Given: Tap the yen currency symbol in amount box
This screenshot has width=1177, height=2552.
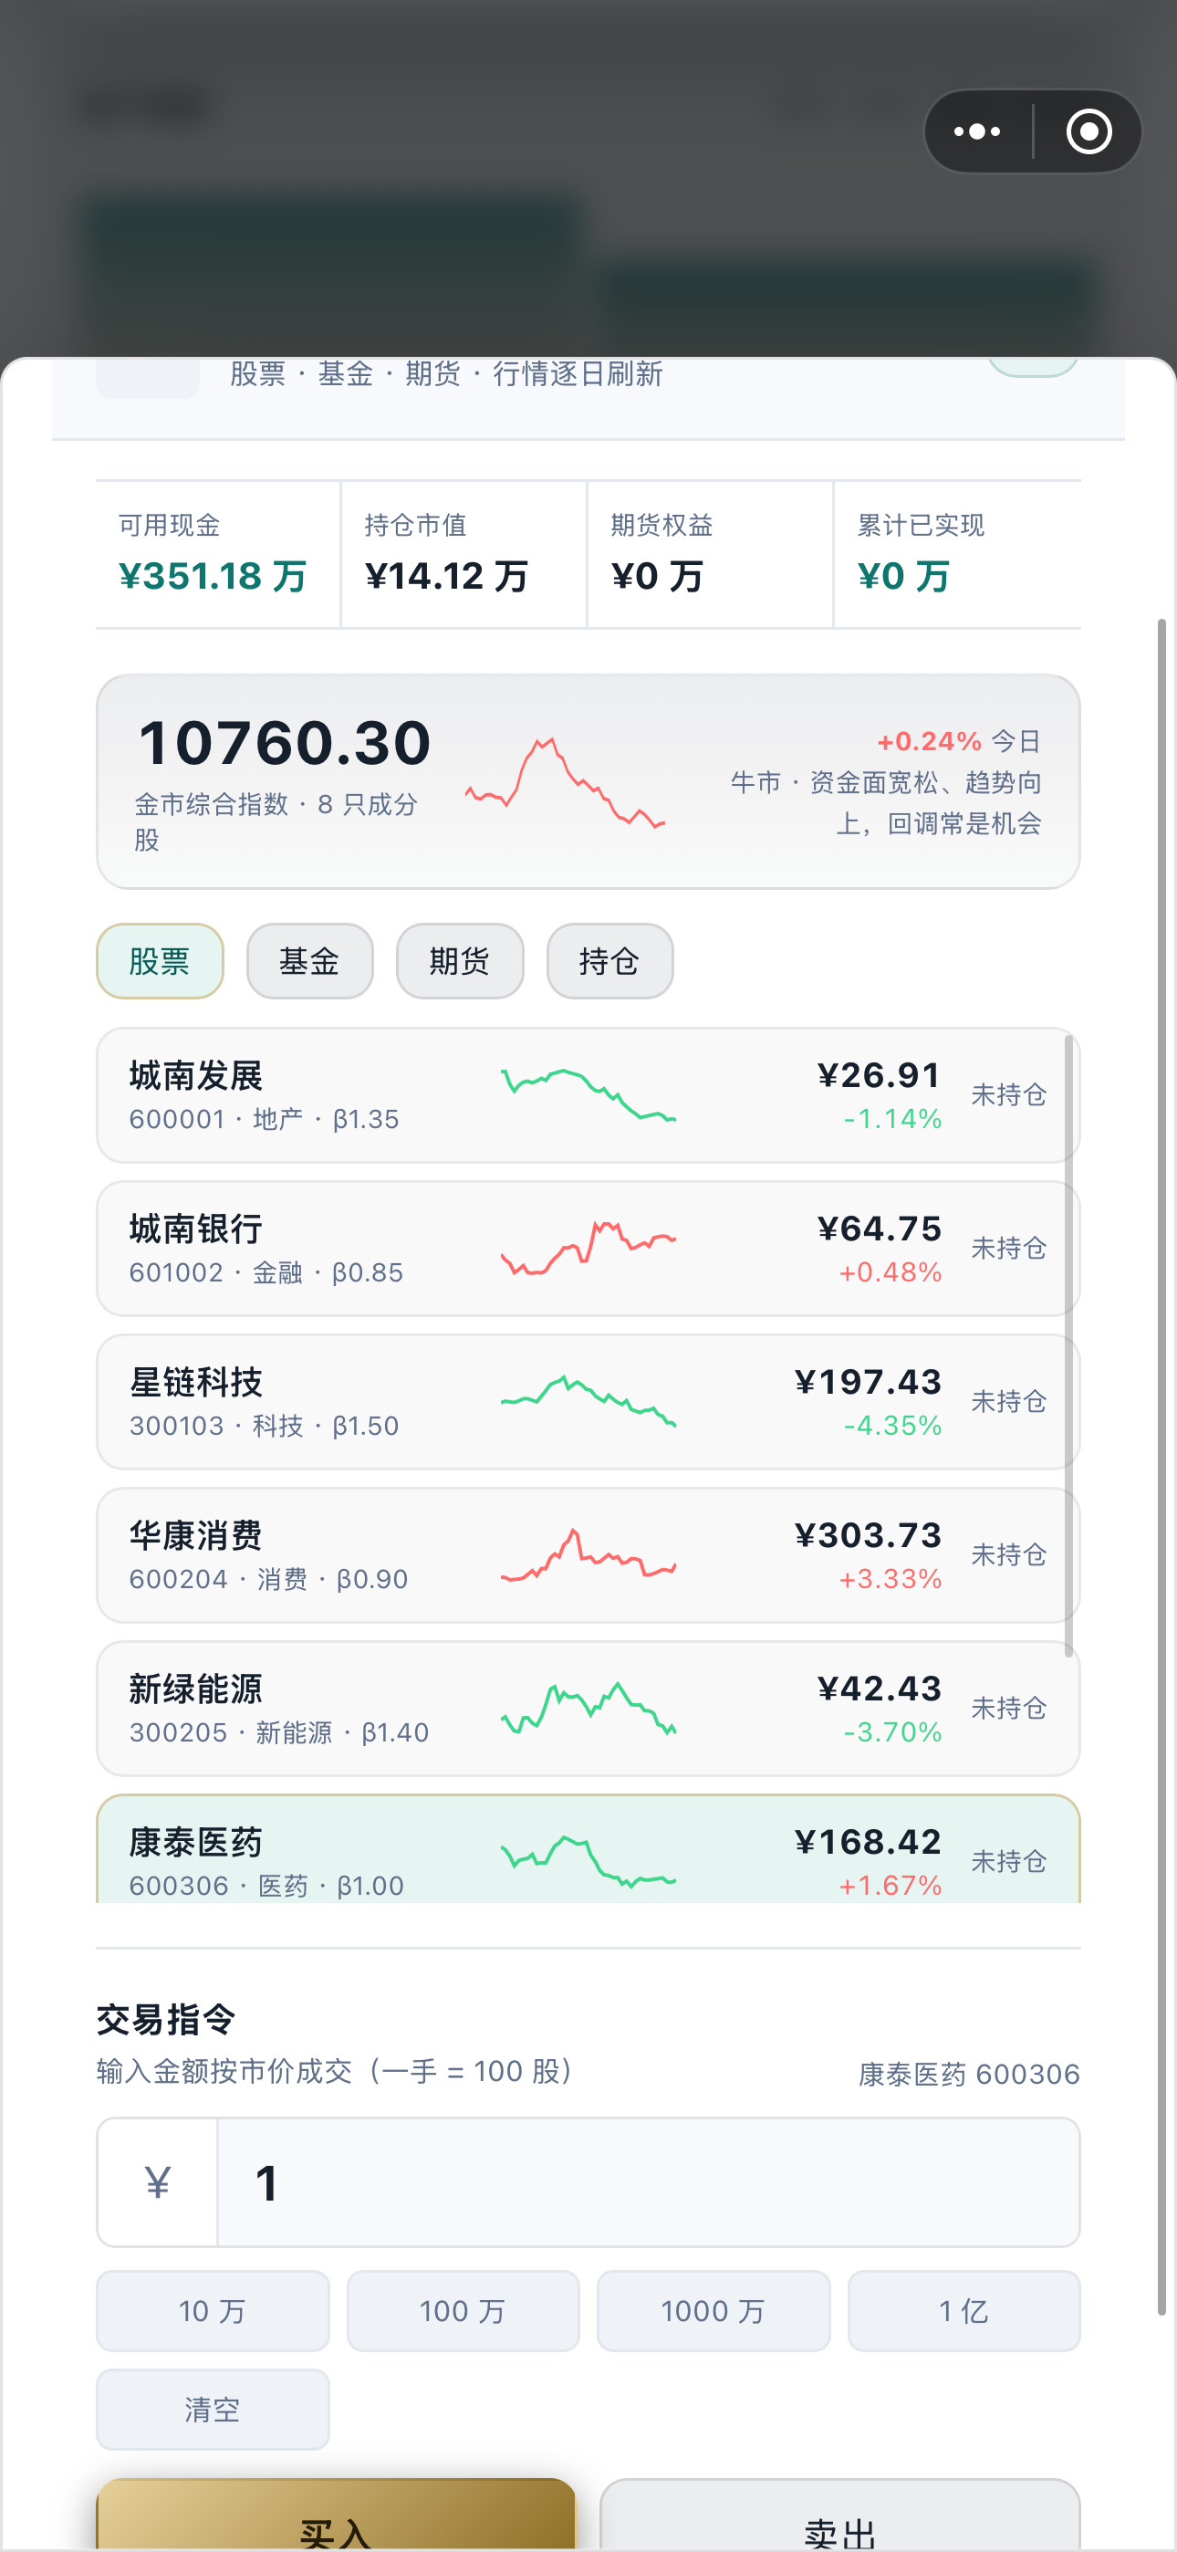Looking at the screenshot, I should [x=158, y=2182].
